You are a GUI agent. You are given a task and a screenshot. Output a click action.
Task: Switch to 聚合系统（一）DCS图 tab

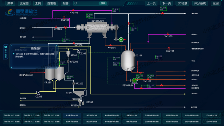point(12,115)
